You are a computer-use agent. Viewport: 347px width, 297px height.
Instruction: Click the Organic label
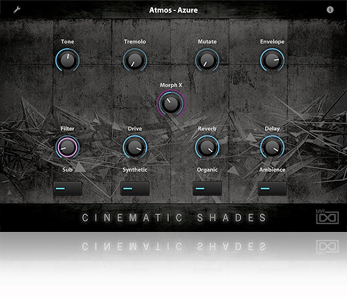(x=207, y=170)
